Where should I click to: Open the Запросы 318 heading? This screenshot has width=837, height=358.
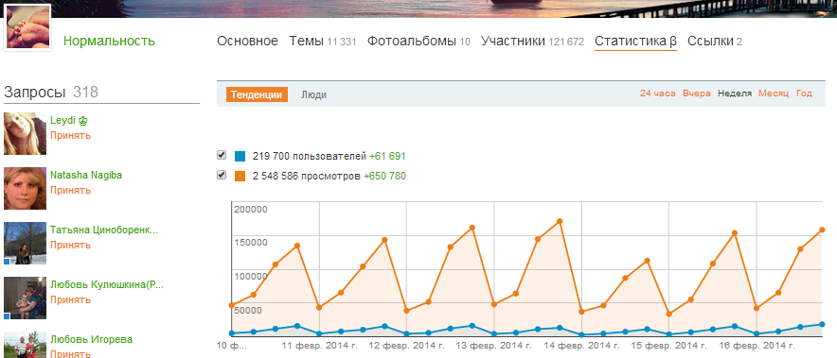[51, 93]
